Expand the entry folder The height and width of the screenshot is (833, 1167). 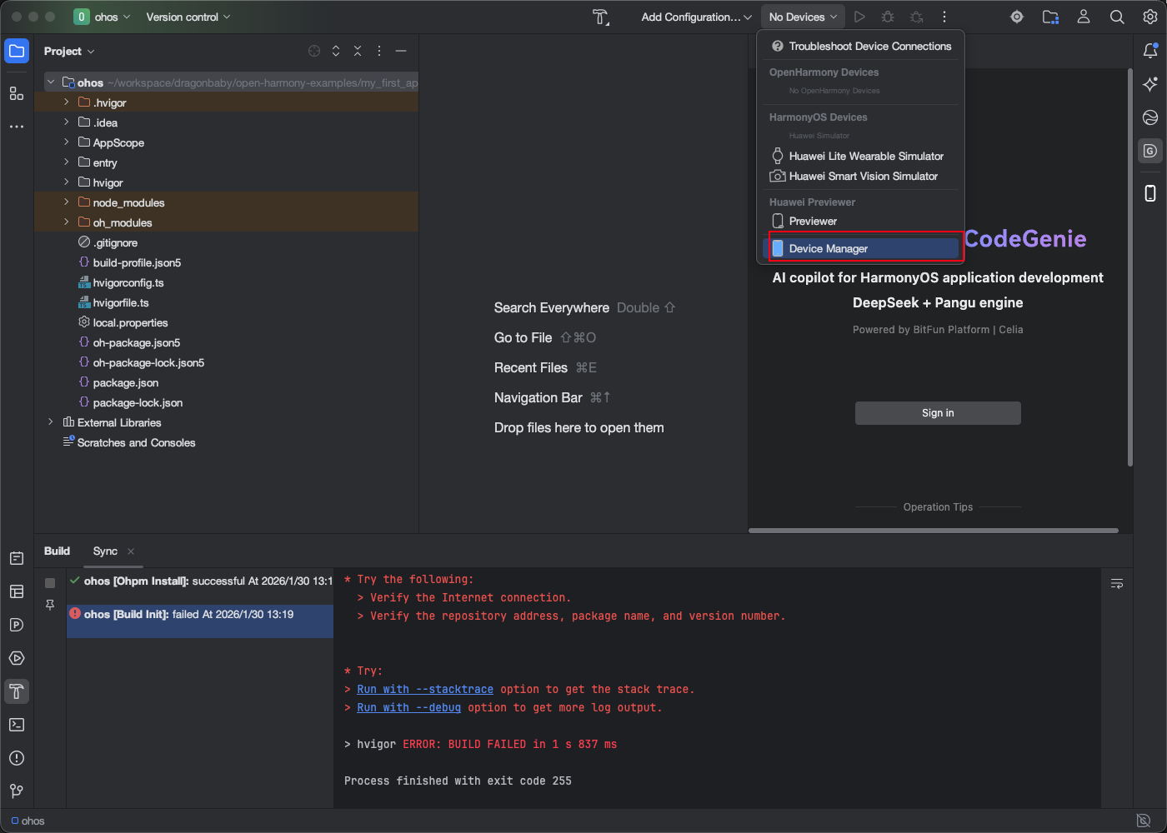67,162
